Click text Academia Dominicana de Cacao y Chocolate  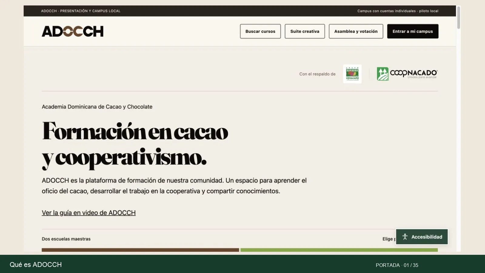tap(97, 107)
